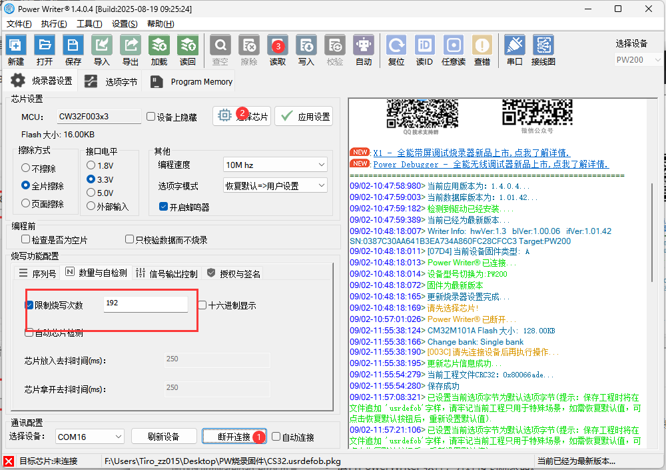Switch to 烧录器设置 tab
This screenshot has width=666, height=470.
[41, 81]
